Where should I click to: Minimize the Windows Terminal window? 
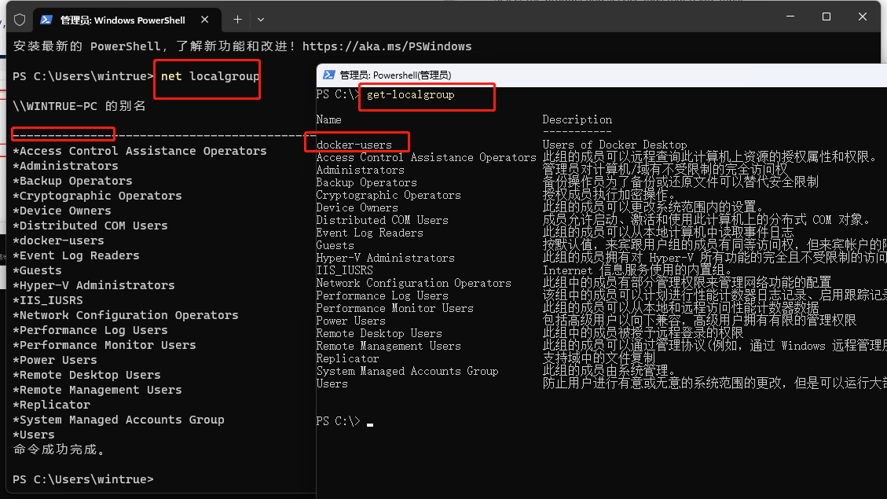(790, 17)
